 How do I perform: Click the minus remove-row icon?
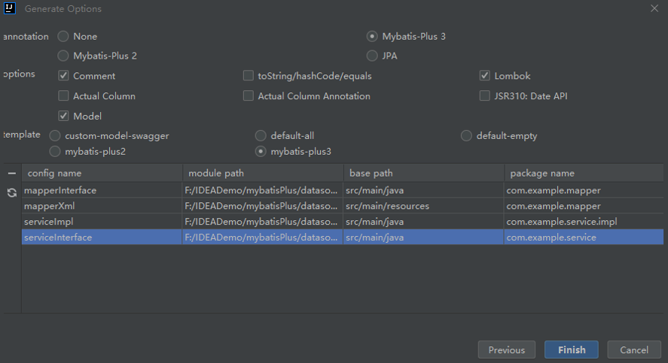pyautogui.click(x=11, y=174)
